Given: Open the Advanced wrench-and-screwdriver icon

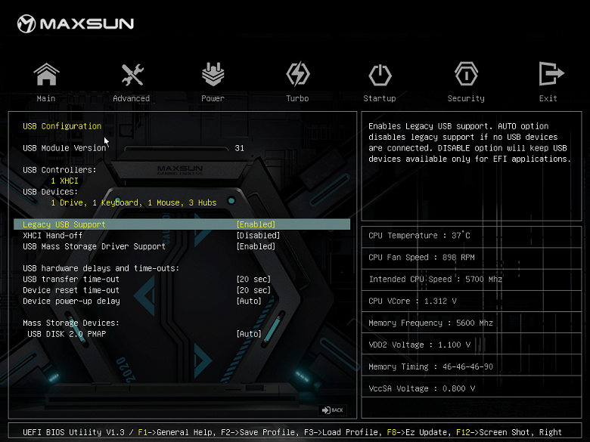Looking at the screenshot, I should 132,74.
